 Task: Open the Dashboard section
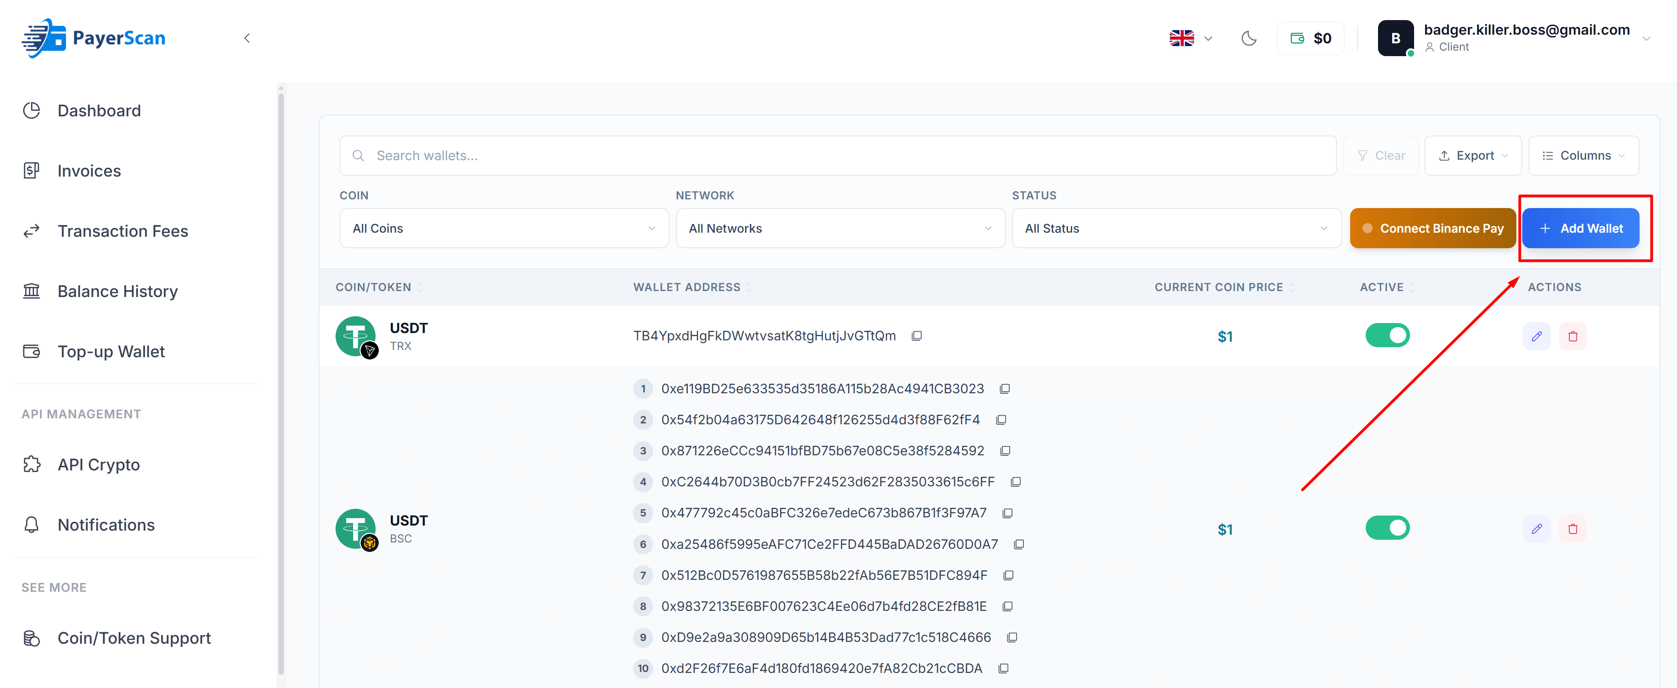click(x=99, y=110)
